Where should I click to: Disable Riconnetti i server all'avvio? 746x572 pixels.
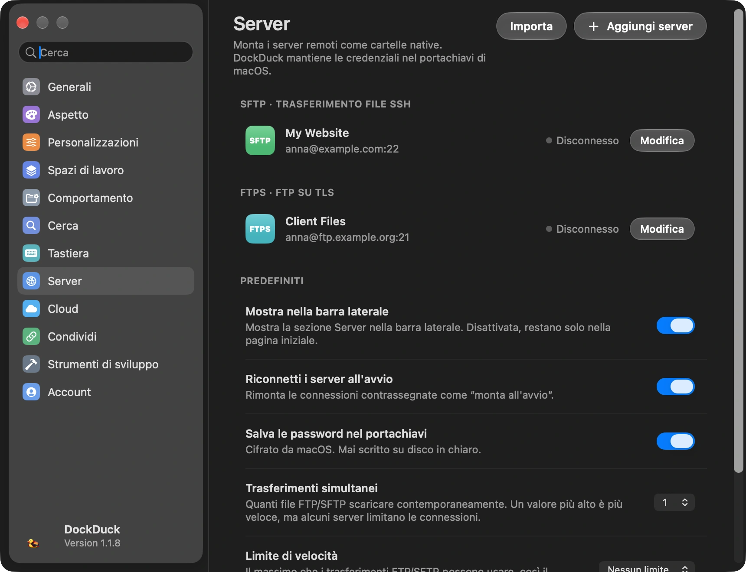675,387
